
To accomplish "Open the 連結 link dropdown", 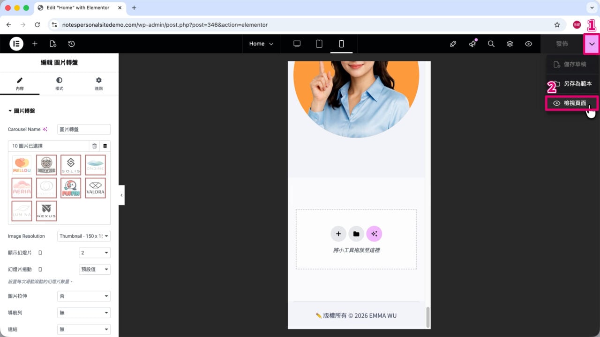I will pos(84,330).
